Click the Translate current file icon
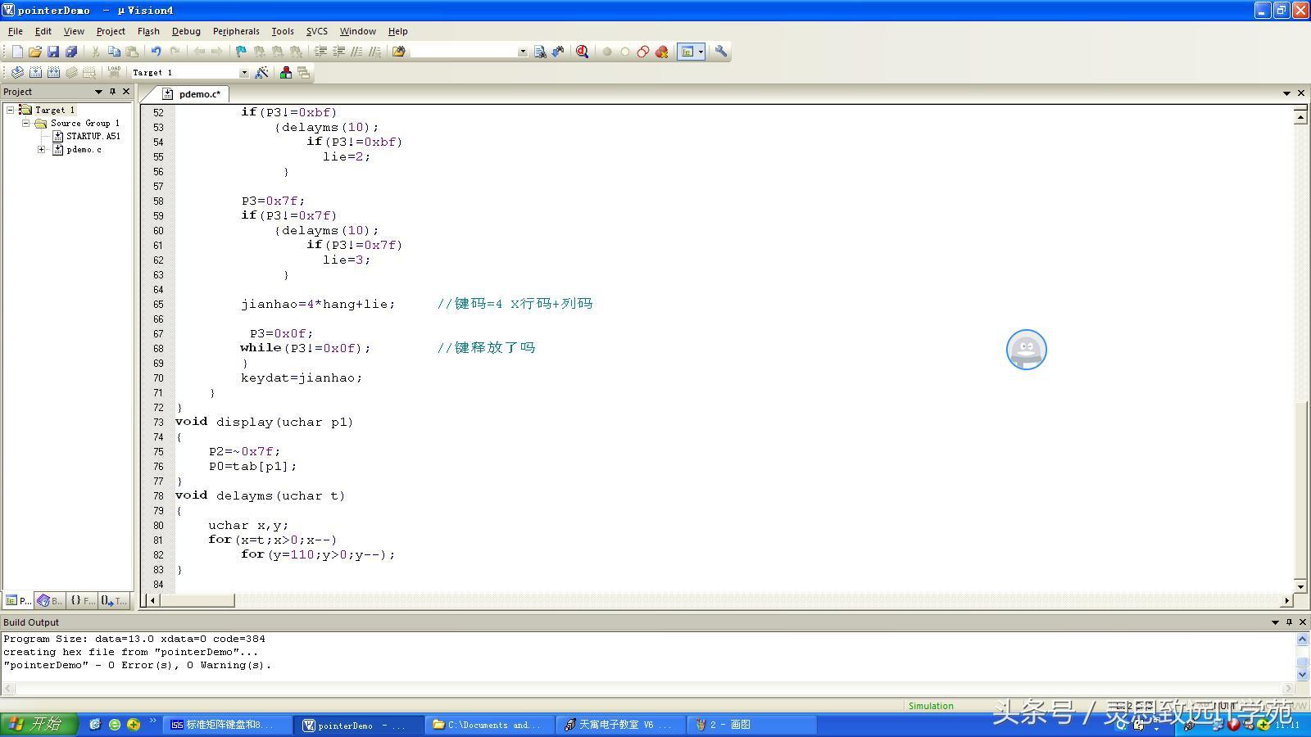This screenshot has height=737, width=1311. coord(17,73)
